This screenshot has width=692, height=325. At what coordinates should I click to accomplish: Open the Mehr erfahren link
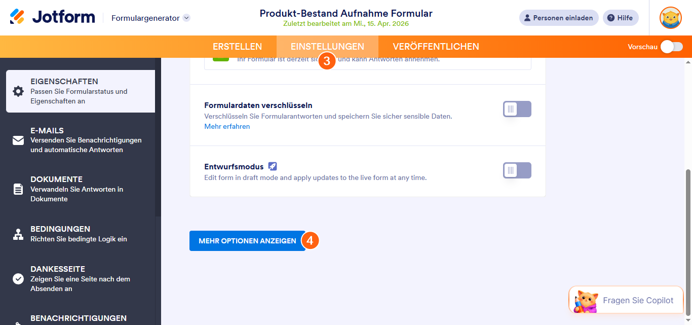tap(226, 126)
